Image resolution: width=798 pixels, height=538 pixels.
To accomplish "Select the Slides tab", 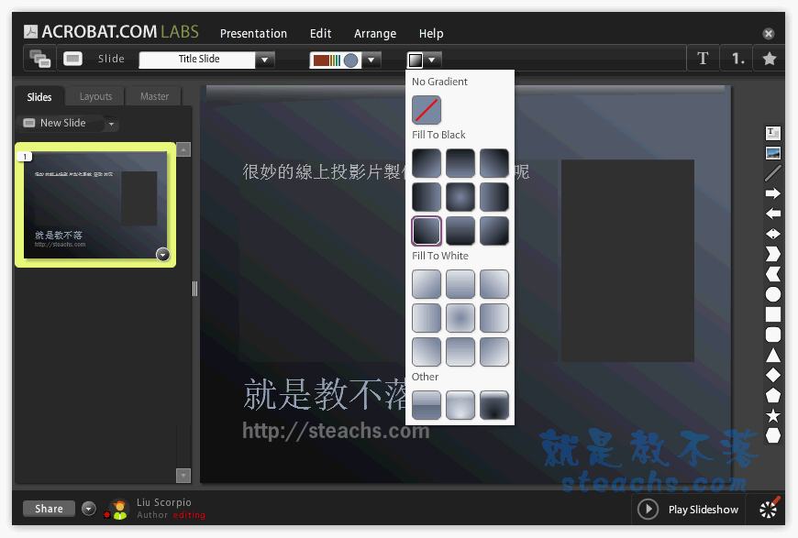I will 39,96.
